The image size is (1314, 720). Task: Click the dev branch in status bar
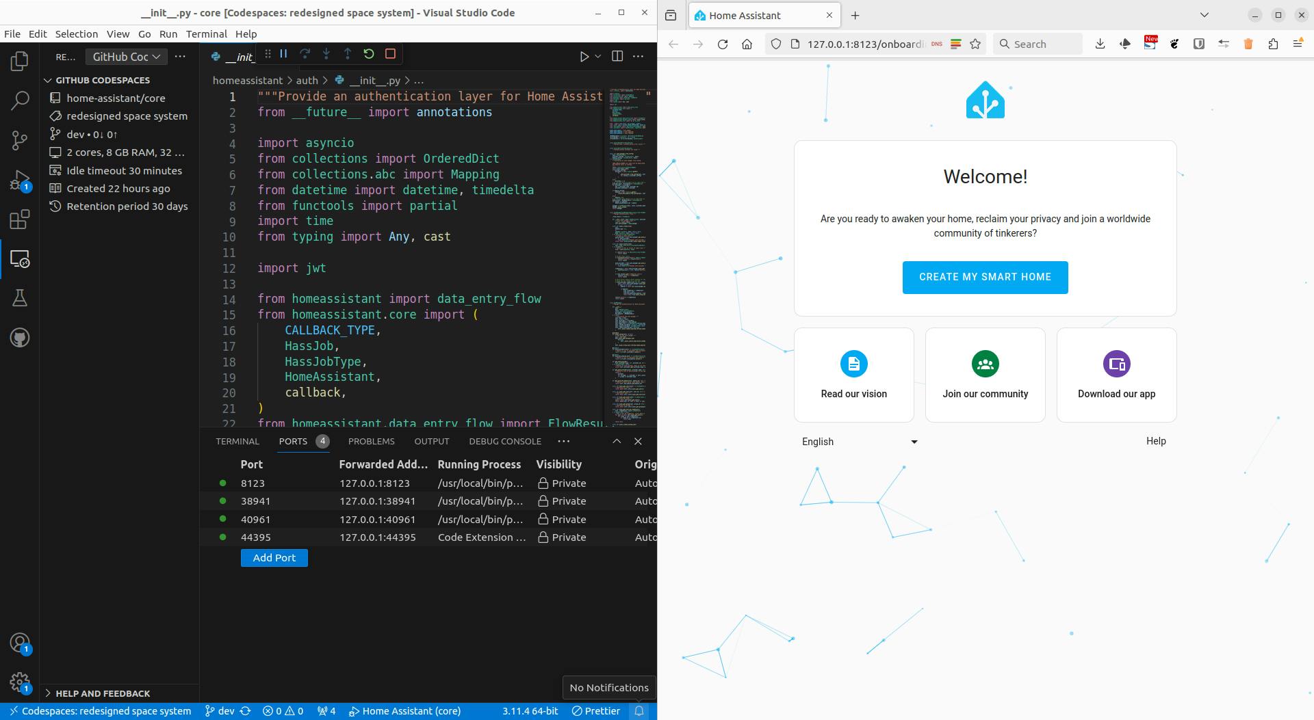tap(220, 711)
